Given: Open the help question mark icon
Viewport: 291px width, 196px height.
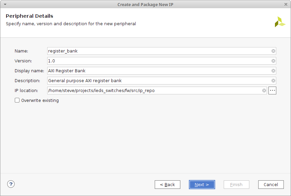Looking at the screenshot, I should tap(11, 184).
